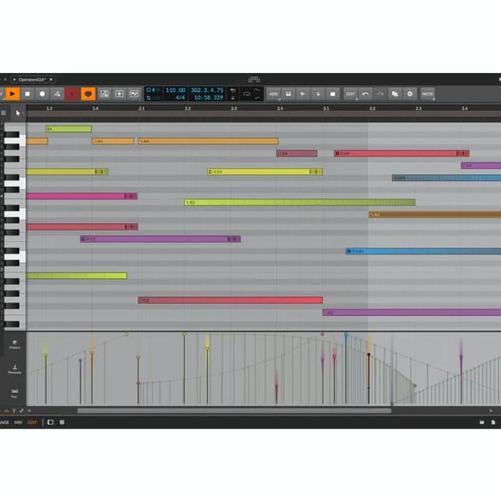Click the first grey toolbar button after the orange overdub button
This screenshot has height=501, width=501.
104,94
